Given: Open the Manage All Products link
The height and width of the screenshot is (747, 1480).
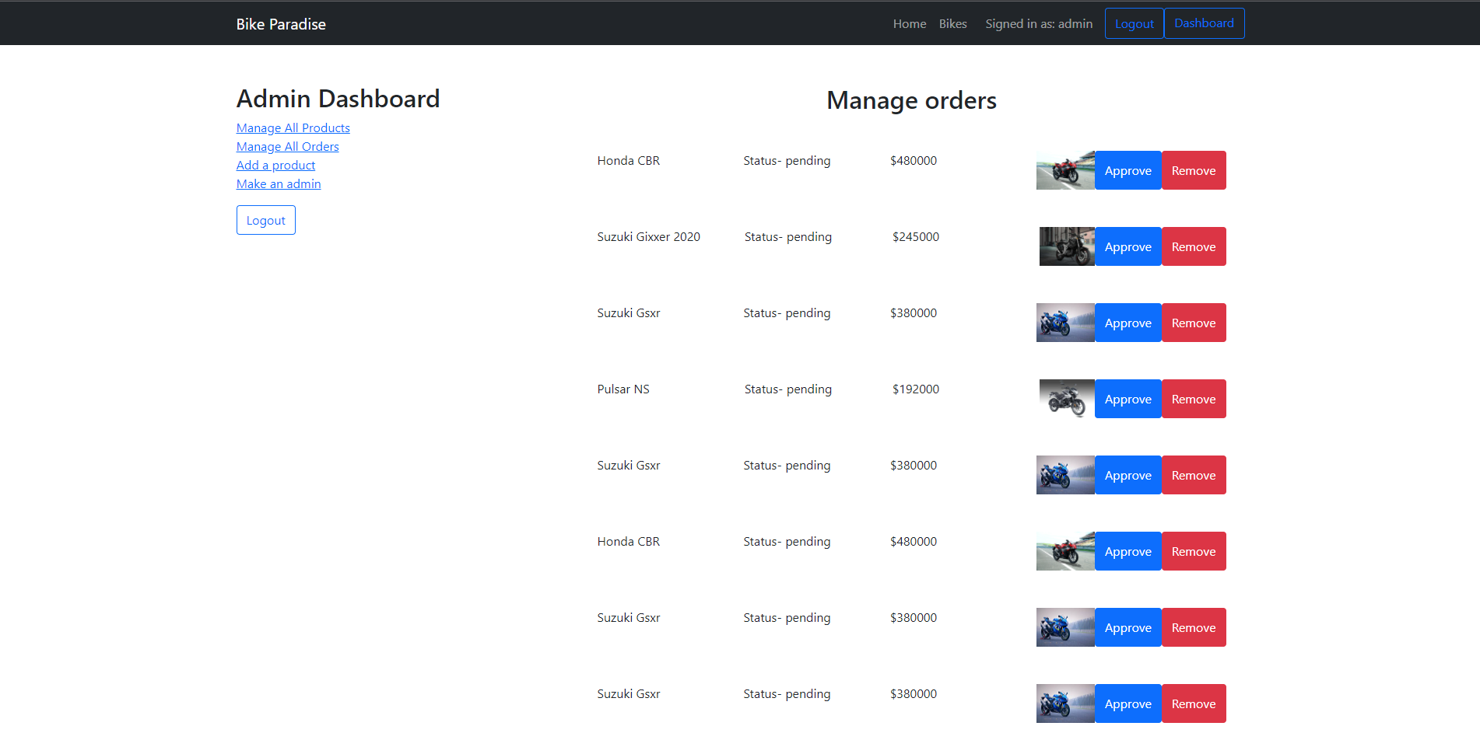Looking at the screenshot, I should pos(293,128).
